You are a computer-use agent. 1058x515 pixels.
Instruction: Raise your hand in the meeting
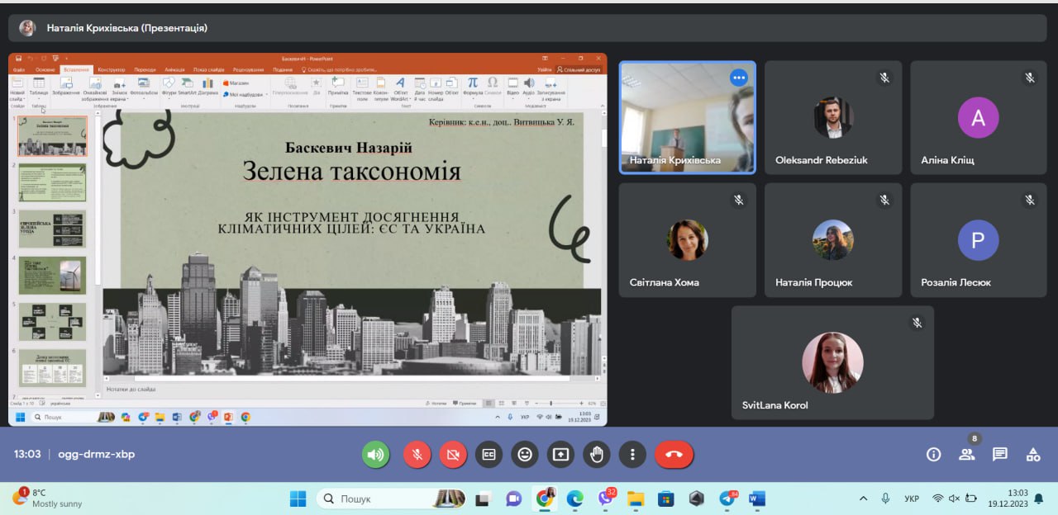596,454
